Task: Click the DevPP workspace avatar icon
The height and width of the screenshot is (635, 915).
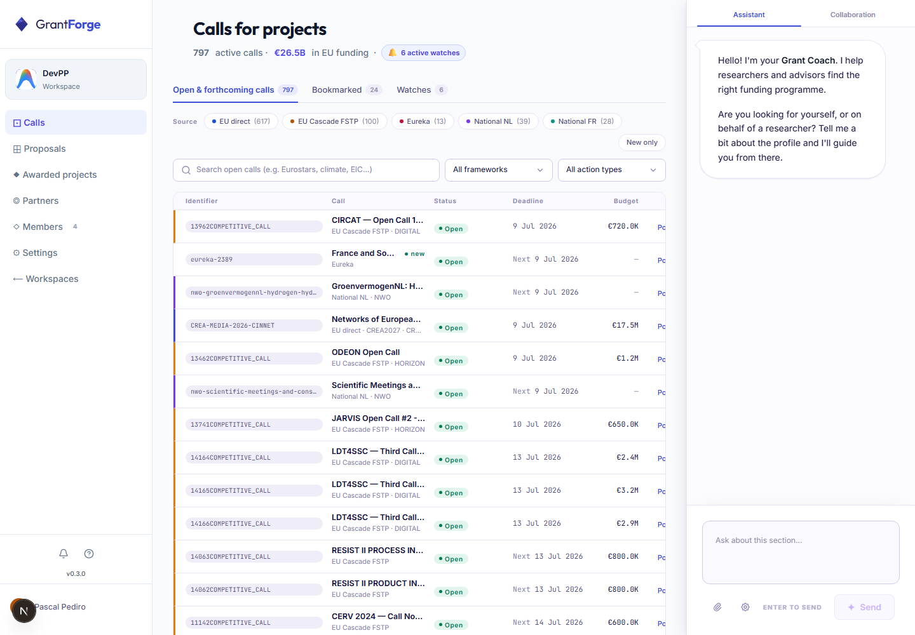Action: (x=25, y=79)
